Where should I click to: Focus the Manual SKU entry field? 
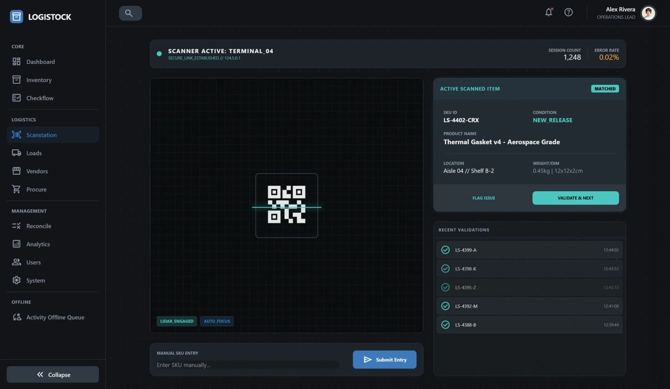tap(248, 365)
